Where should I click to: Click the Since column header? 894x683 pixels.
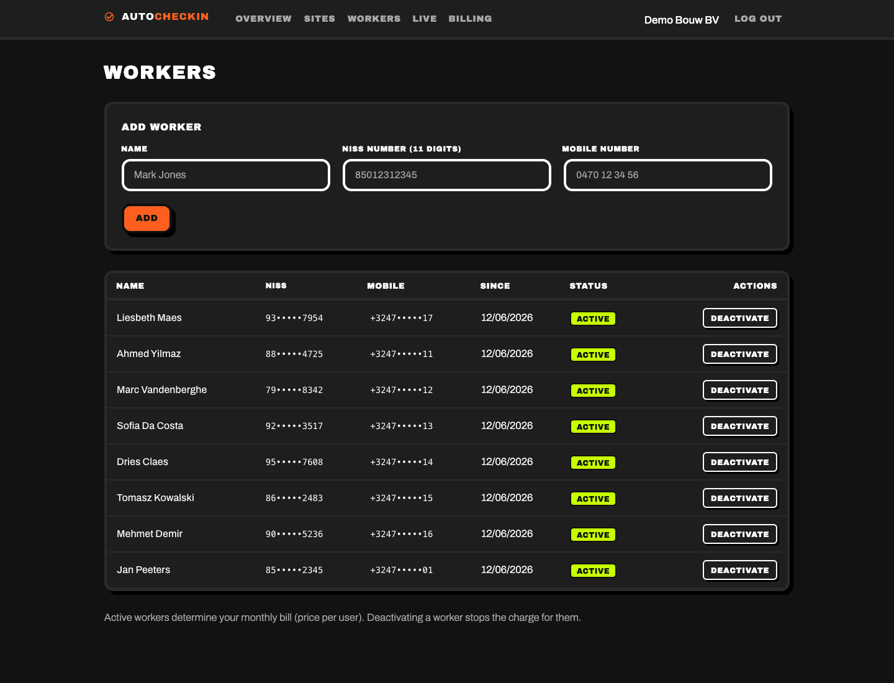coord(495,286)
